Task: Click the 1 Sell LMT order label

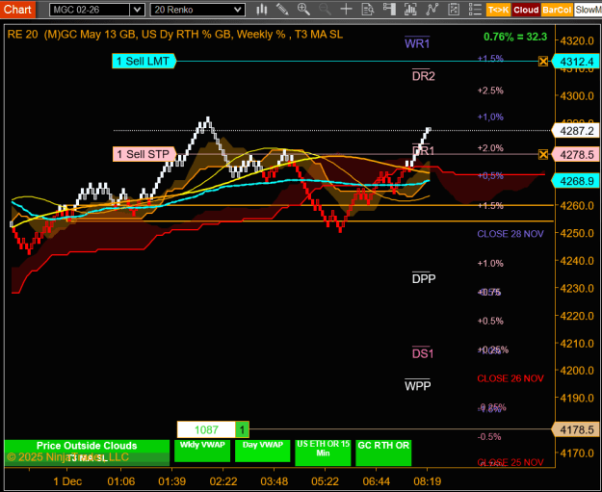Action: (144, 61)
